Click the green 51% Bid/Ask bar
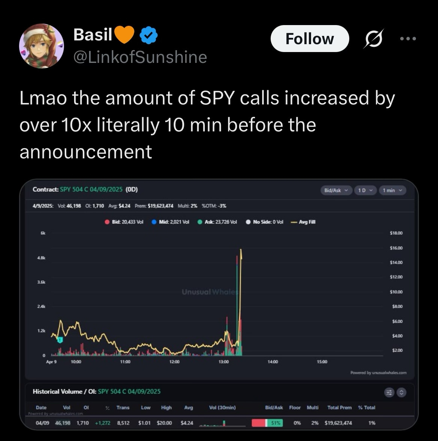 [x=274, y=423]
